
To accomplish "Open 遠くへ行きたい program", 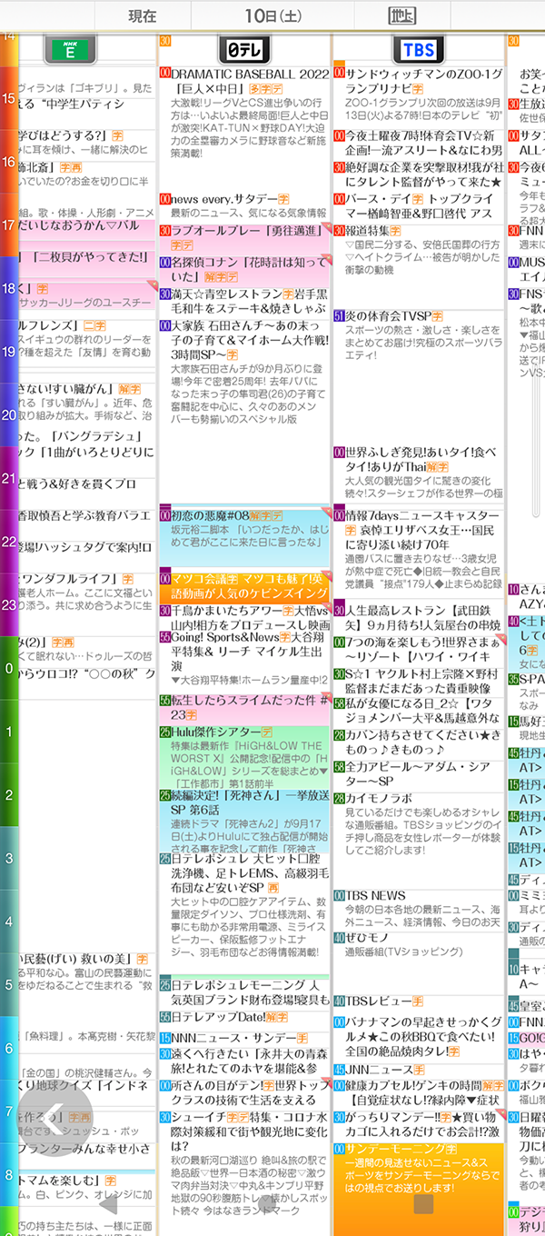I will tap(243, 1062).
